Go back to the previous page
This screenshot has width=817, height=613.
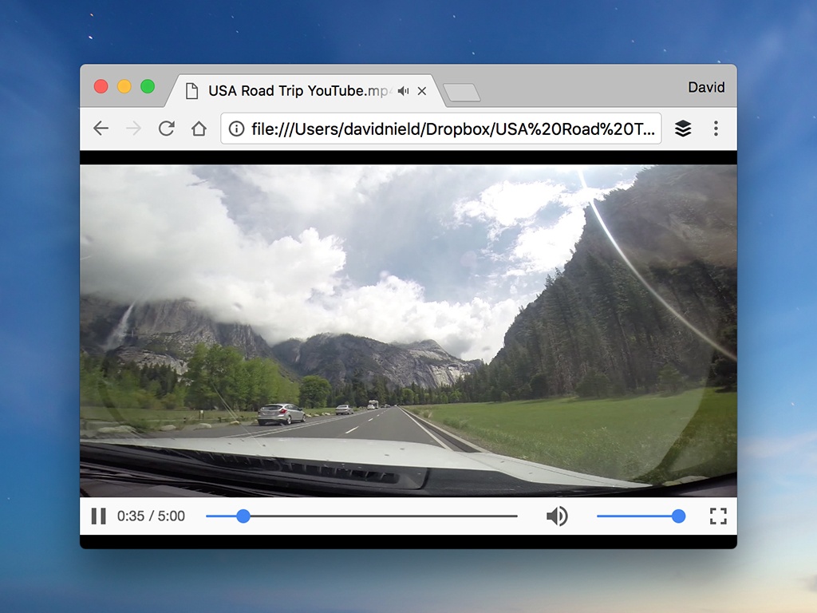(101, 129)
